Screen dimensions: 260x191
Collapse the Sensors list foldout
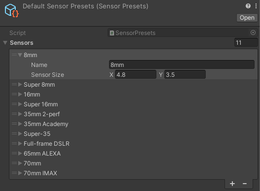(x=5, y=43)
